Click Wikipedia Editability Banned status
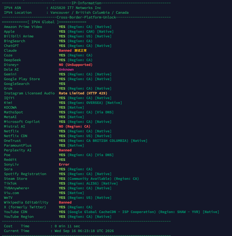Screen dimensions: 232x236 65,203
